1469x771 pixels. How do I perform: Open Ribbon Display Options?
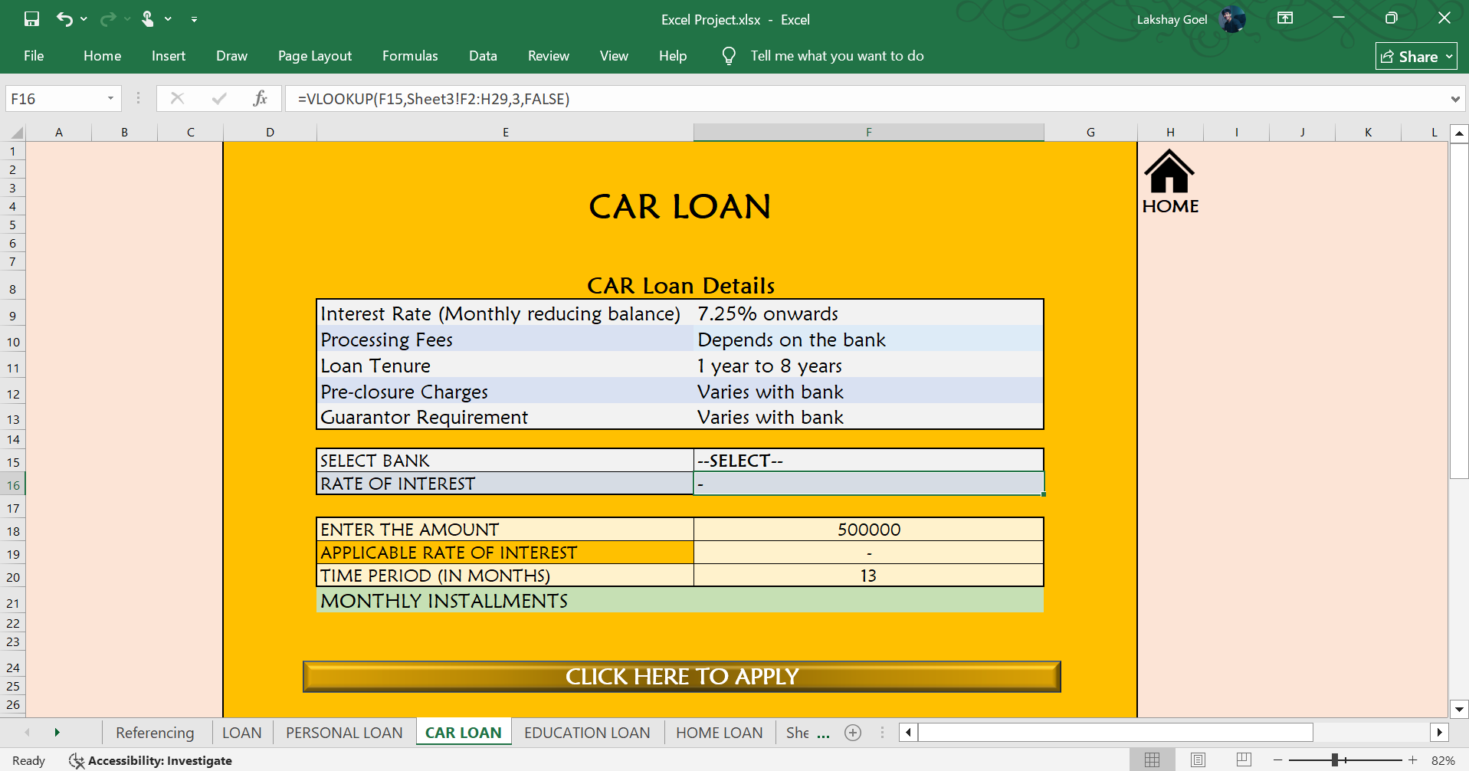pyautogui.click(x=1285, y=18)
